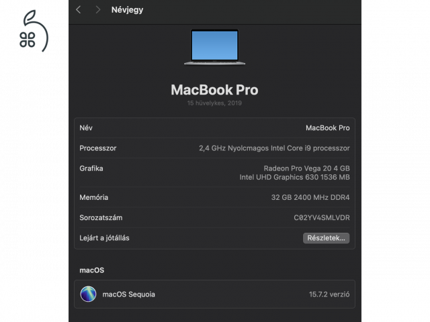
Task: Edit the MacBook Pro name value
Action: tap(328, 128)
